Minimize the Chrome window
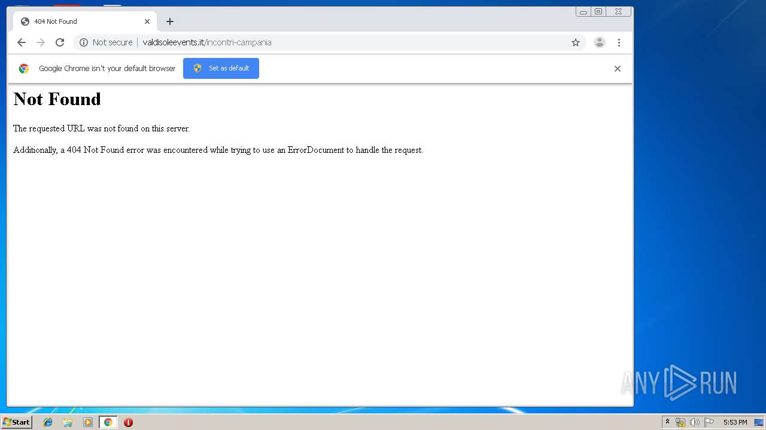Screen dimensions: 766x430 (x=583, y=11)
